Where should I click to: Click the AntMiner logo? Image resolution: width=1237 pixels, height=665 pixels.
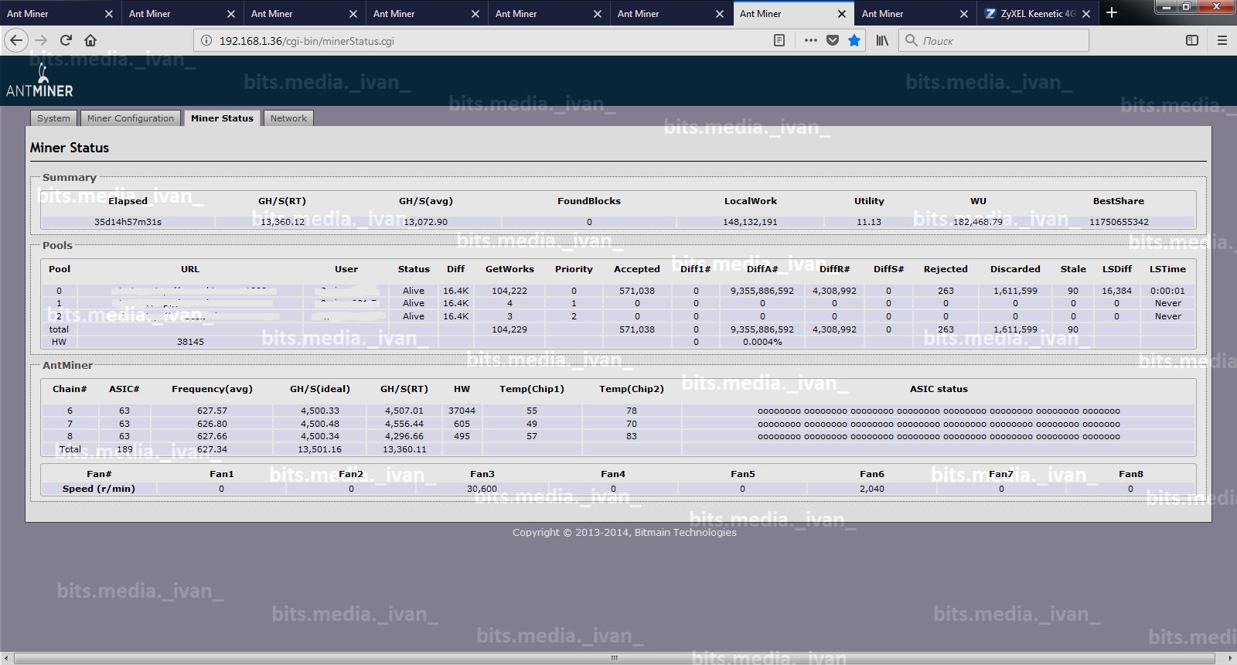pyautogui.click(x=39, y=82)
